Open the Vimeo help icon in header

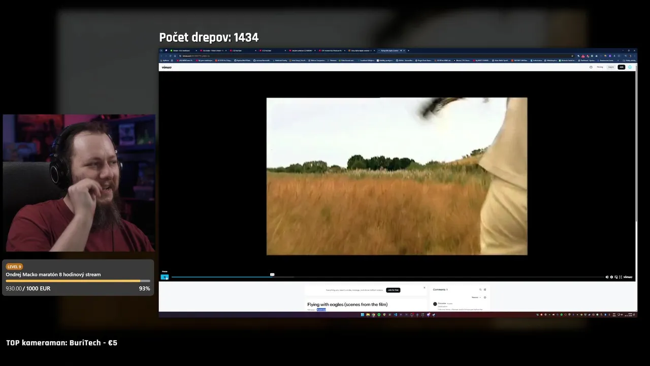coord(591,67)
